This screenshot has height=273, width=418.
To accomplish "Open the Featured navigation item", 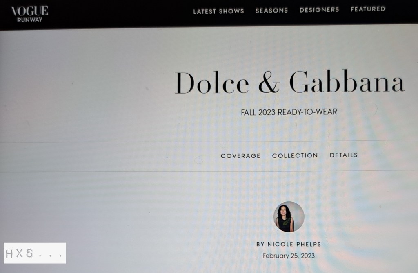I will point(368,9).
